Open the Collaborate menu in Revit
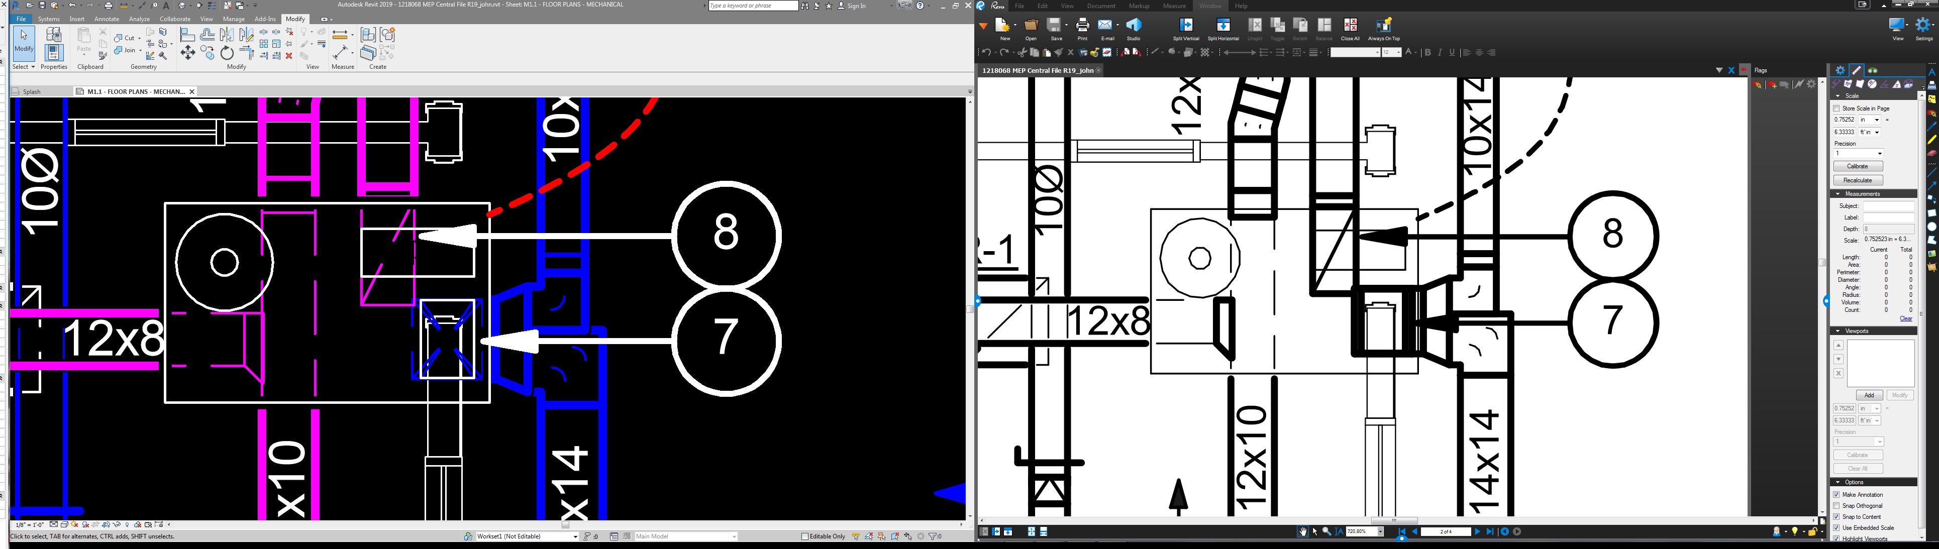 (175, 19)
